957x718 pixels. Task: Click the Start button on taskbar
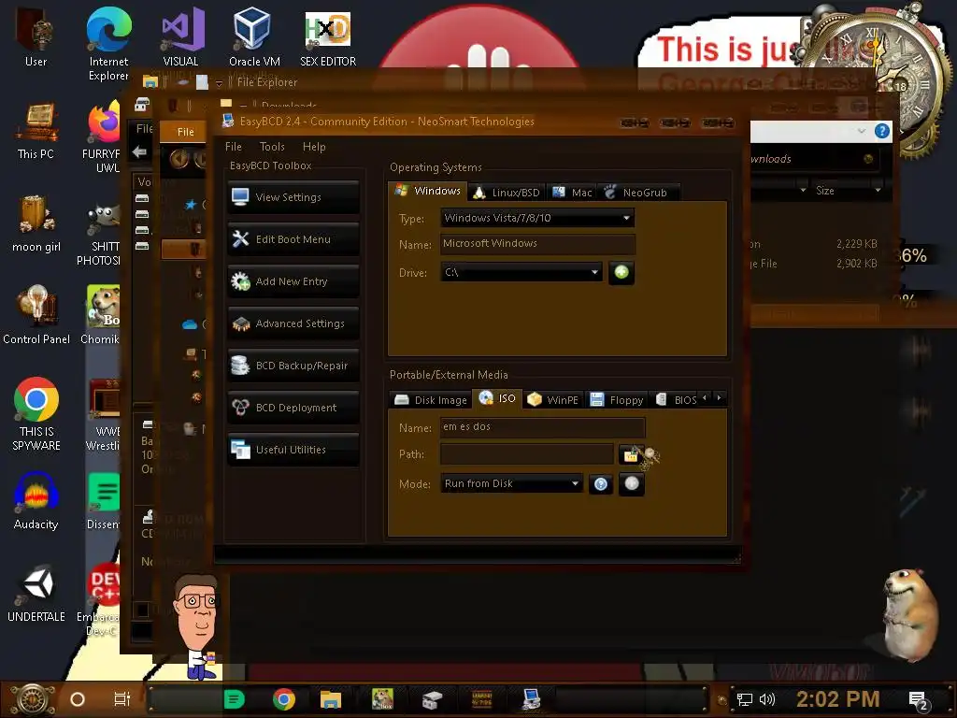(x=33, y=699)
